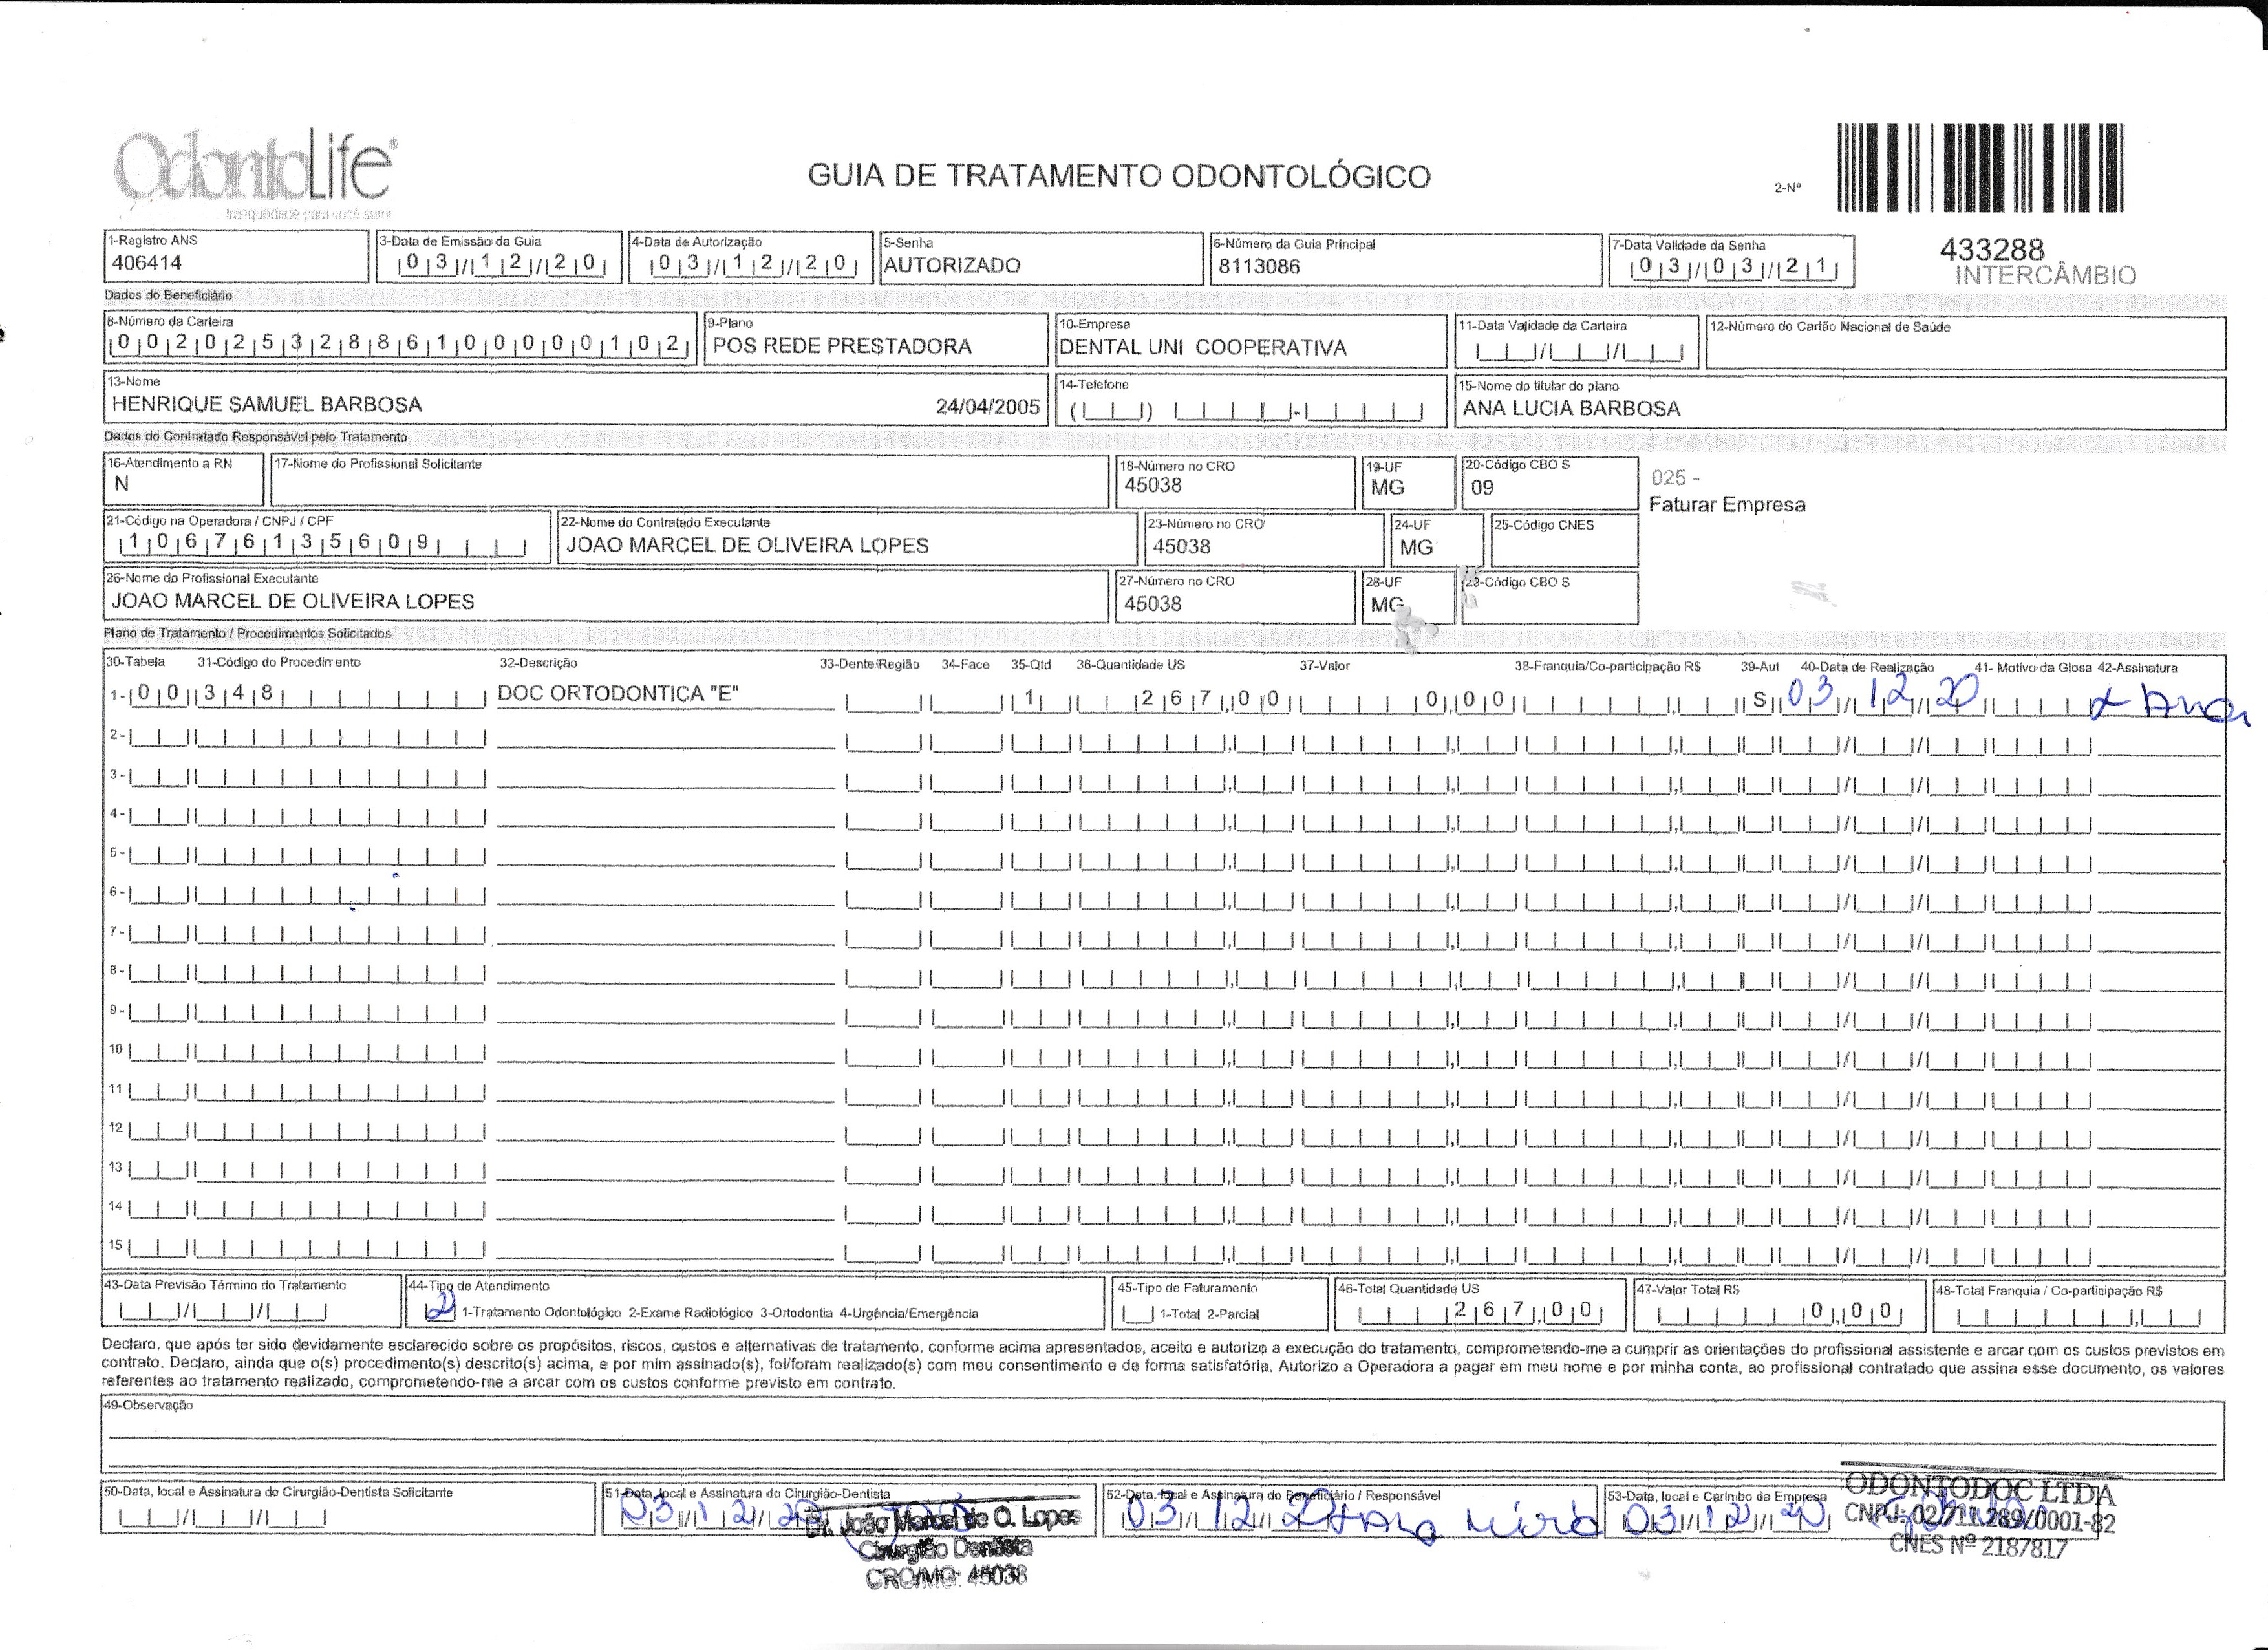The width and height of the screenshot is (2268, 1650).
Task: Click the description DOC ORTODONTICA "E"
Action: click(x=618, y=694)
